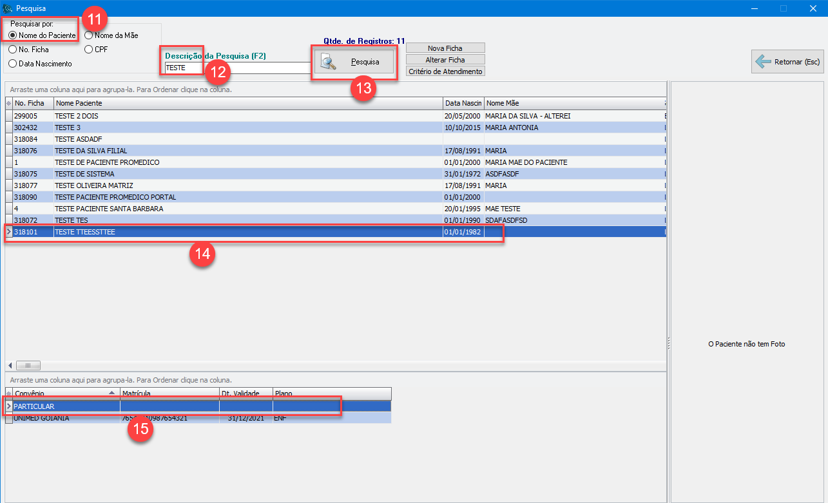Select the Nome da Mãe search option
The height and width of the screenshot is (503, 828).
pos(89,35)
